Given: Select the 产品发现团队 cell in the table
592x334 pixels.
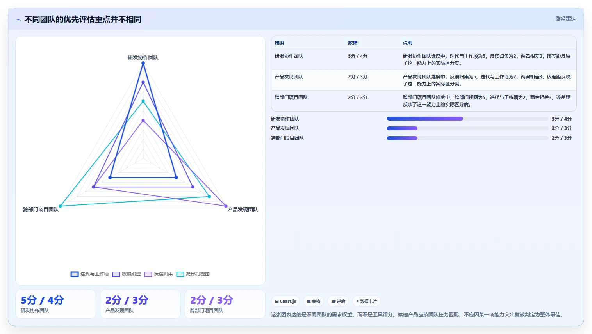Looking at the screenshot, I should pos(289,77).
